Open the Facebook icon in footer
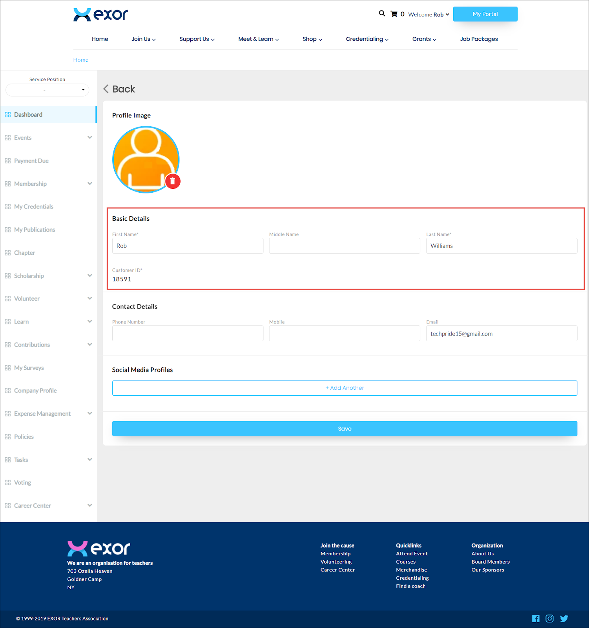 point(536,619)
